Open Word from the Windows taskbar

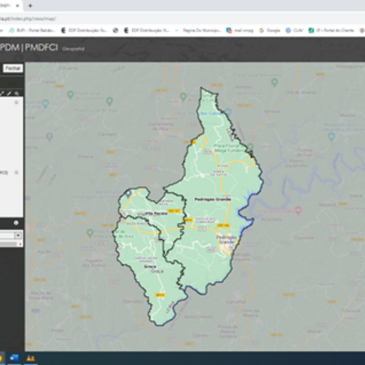point(15,358)
